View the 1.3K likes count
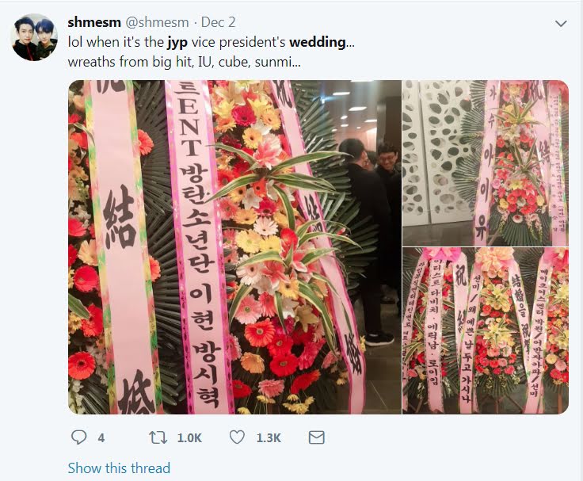583x481 pixels. [x=269, y=438]
